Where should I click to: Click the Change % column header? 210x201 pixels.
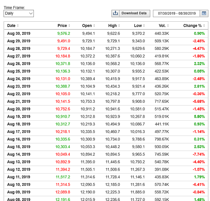click(x=192, y=26)
